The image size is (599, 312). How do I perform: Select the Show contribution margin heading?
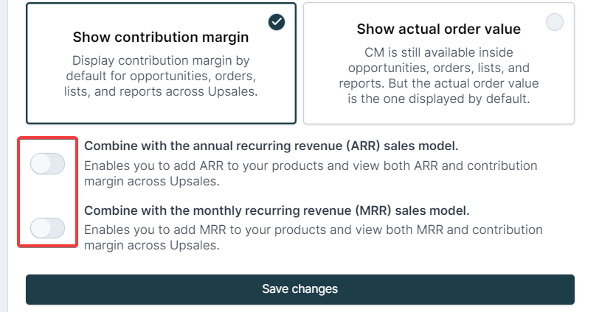click(161, 38)
